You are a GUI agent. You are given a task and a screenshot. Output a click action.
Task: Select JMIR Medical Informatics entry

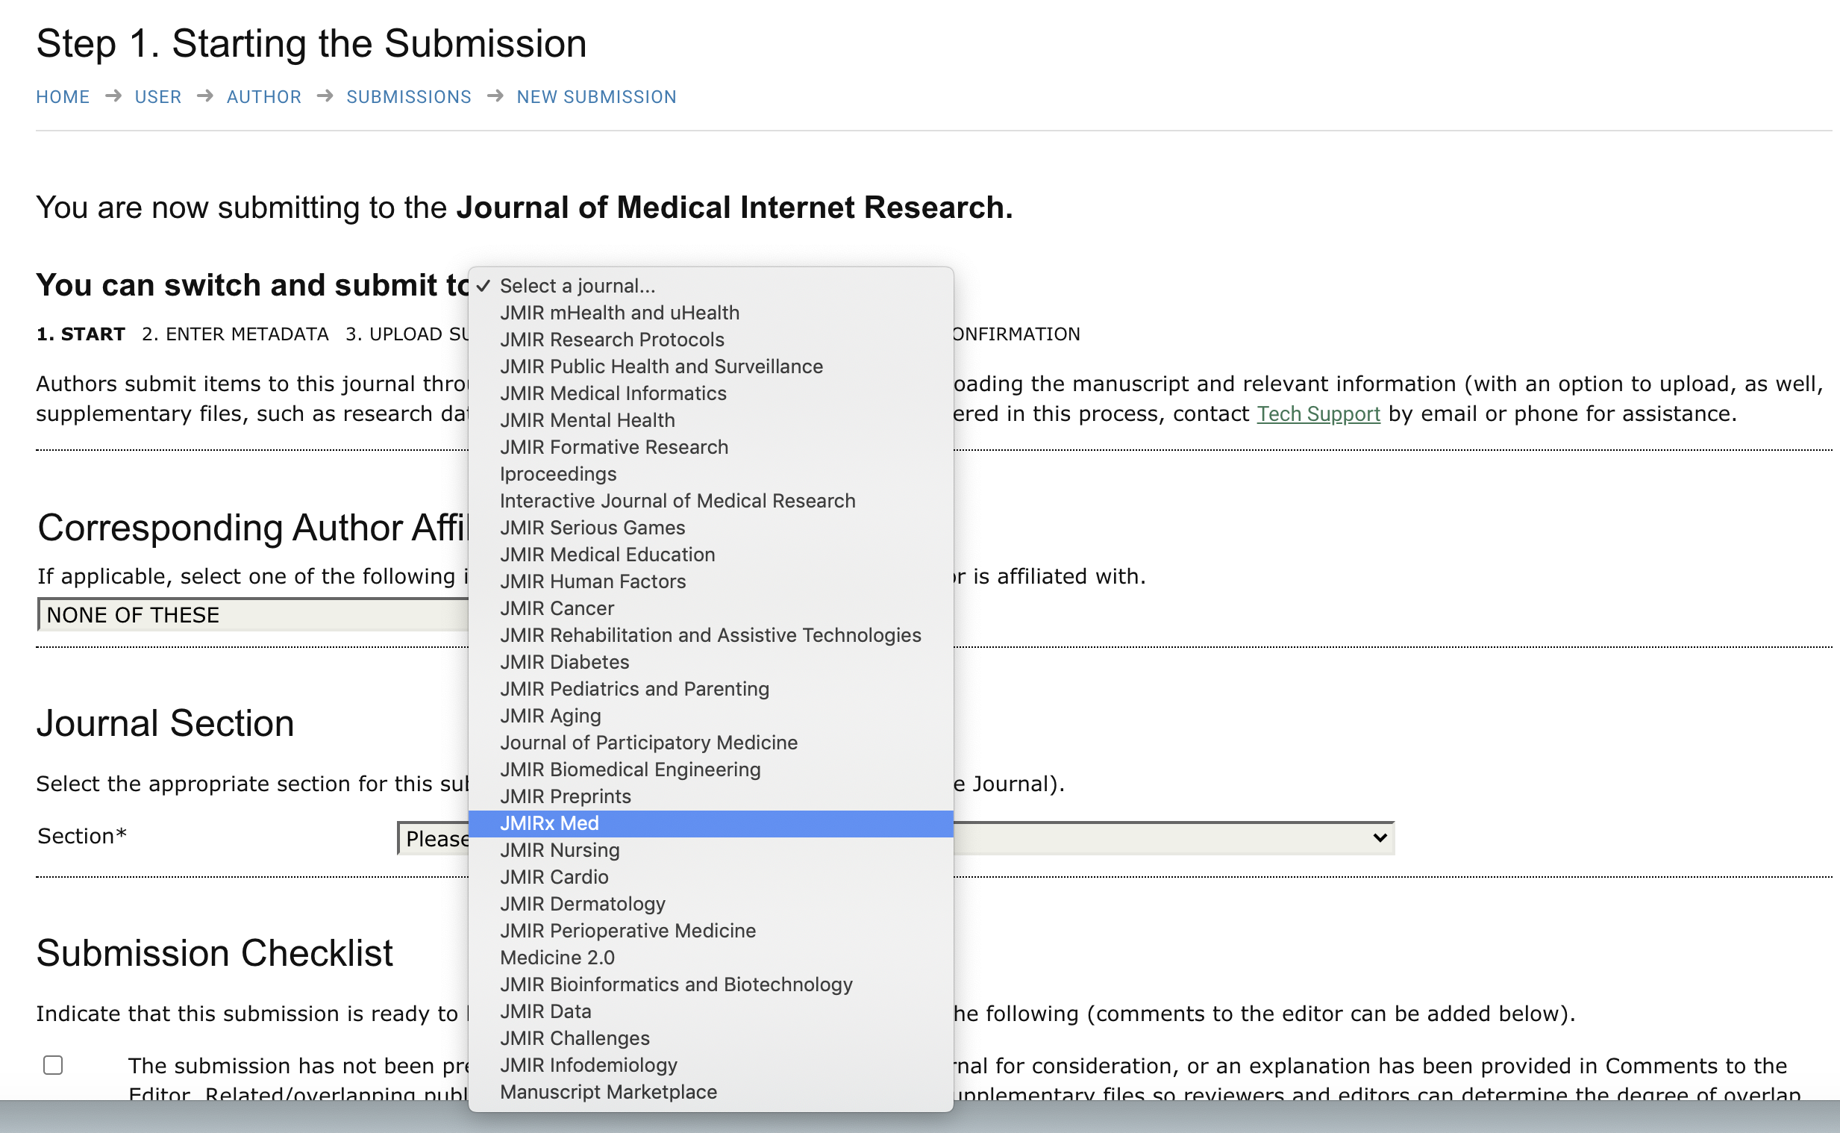pos(613,393)
